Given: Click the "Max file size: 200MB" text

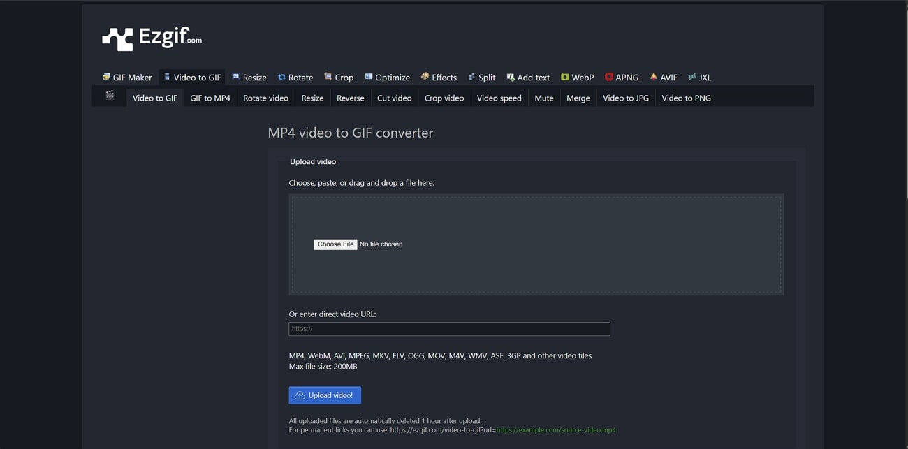Looking at the screenshot, I should coord(323,366).
